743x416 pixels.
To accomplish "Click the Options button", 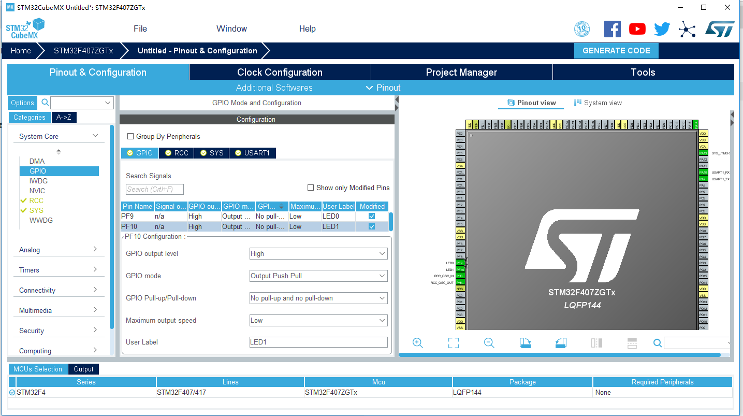I will coord(22,103).
